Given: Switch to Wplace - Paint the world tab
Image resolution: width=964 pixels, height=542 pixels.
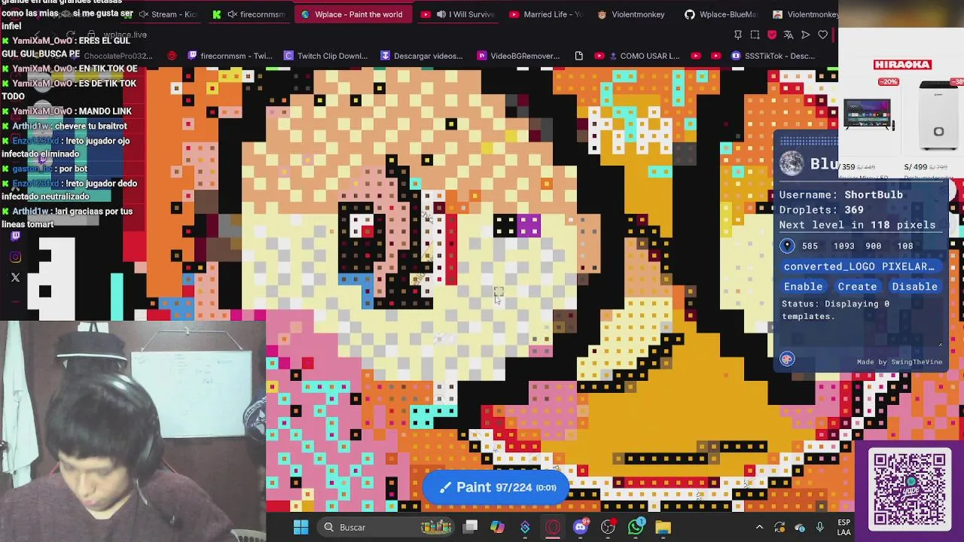Looking at the screenshot, I should (x=352, y=14).
